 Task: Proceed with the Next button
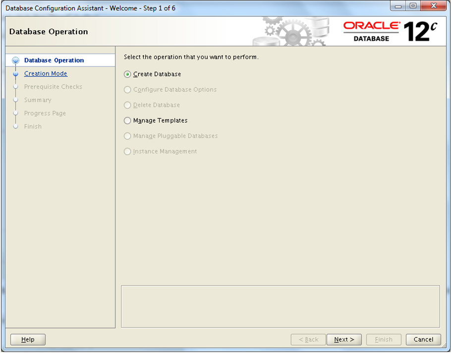pos(344,340)
